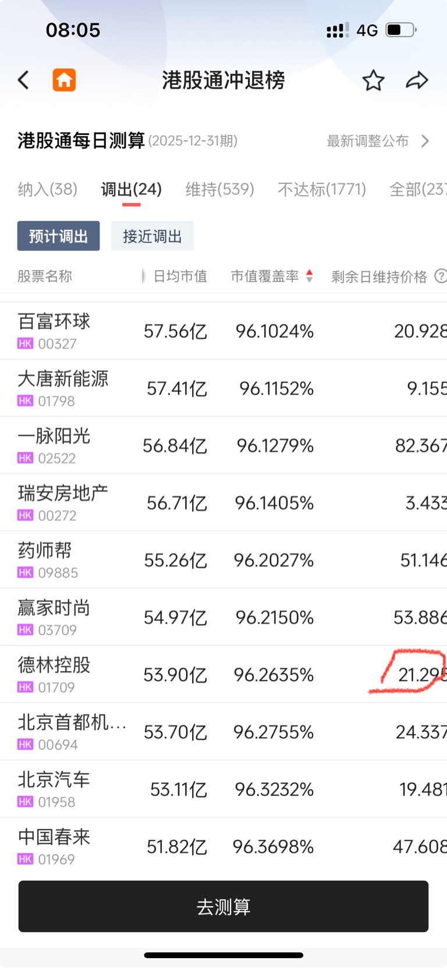Tap the back arrow icon
The image size is (447, 968).
[23, 80]
